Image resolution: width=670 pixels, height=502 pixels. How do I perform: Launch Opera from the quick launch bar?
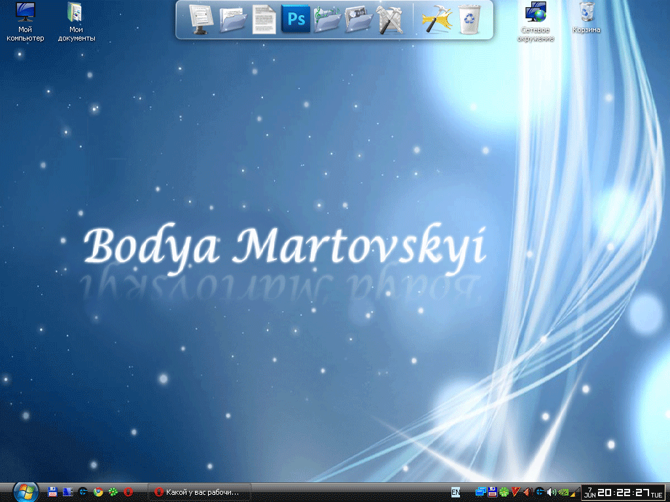click(129, 492)
